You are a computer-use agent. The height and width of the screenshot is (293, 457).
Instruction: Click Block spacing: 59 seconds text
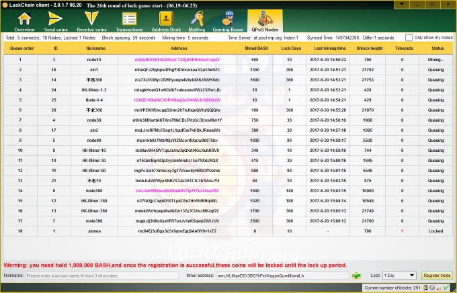[128, 38]
